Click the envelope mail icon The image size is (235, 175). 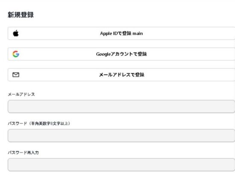(16, 74)
